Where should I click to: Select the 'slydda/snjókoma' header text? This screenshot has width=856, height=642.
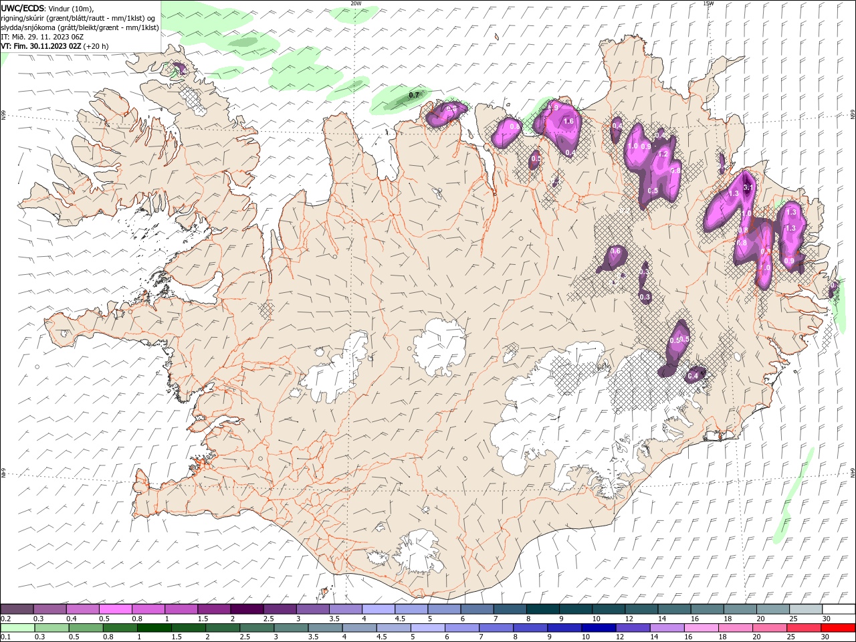(x=29, y=27)
